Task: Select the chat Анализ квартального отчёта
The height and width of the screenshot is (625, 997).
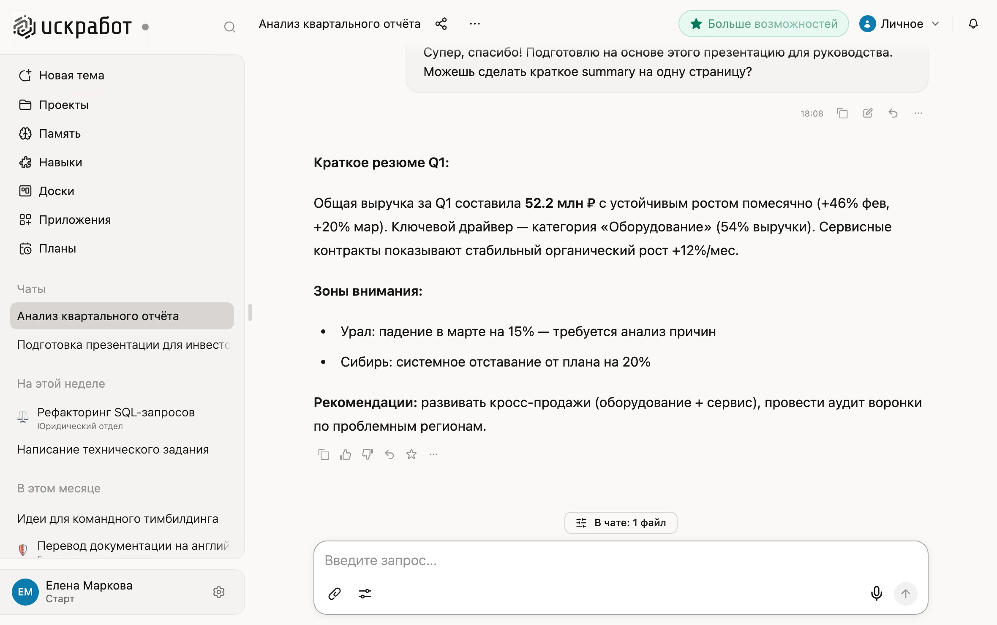Action: [122, 316]
